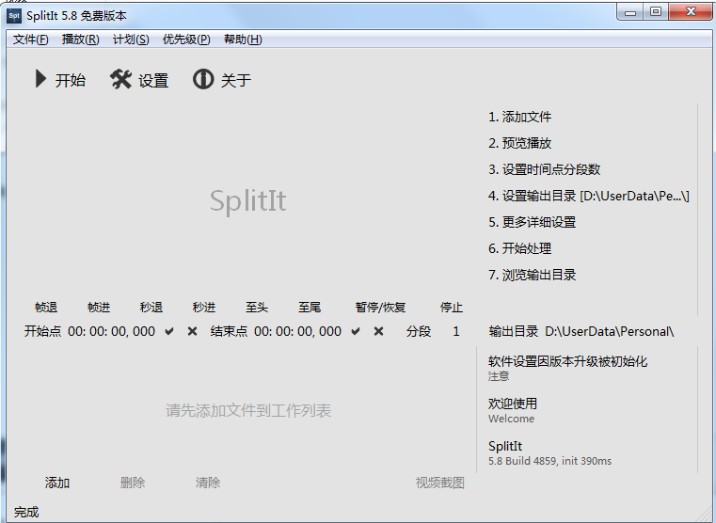Click the 开始 play triangle icon

tap(40, 80)
